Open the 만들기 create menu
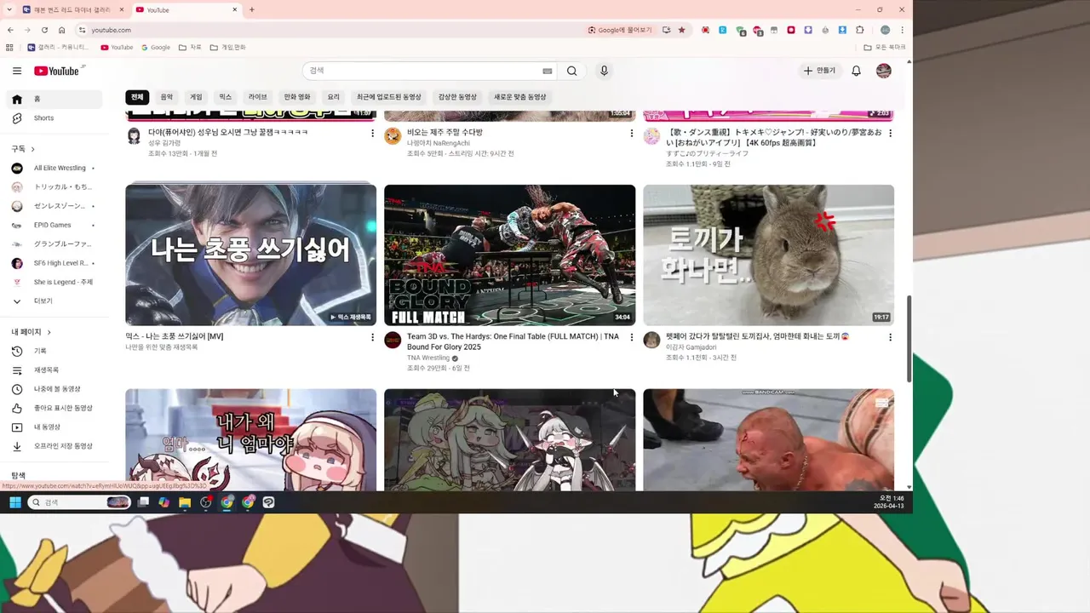Viewport: 1090px width, 613px height. point(819,71)
